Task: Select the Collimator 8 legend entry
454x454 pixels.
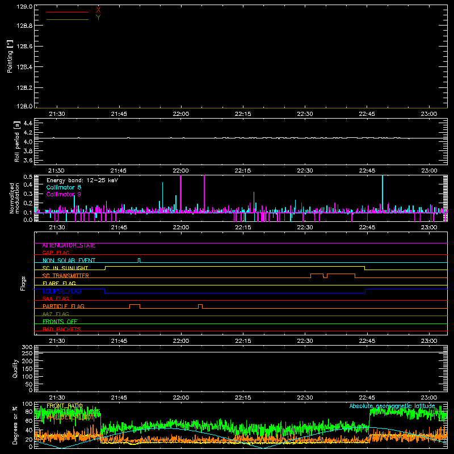Action: 64,187
